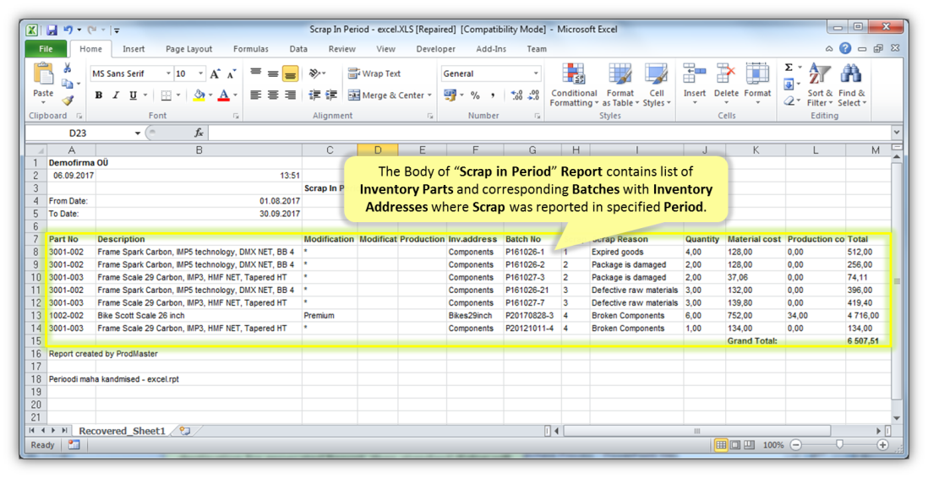Open the General number format dropdown

[536, 73]
